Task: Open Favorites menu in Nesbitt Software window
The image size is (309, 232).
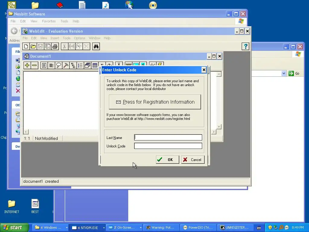Action: (49, 21)
